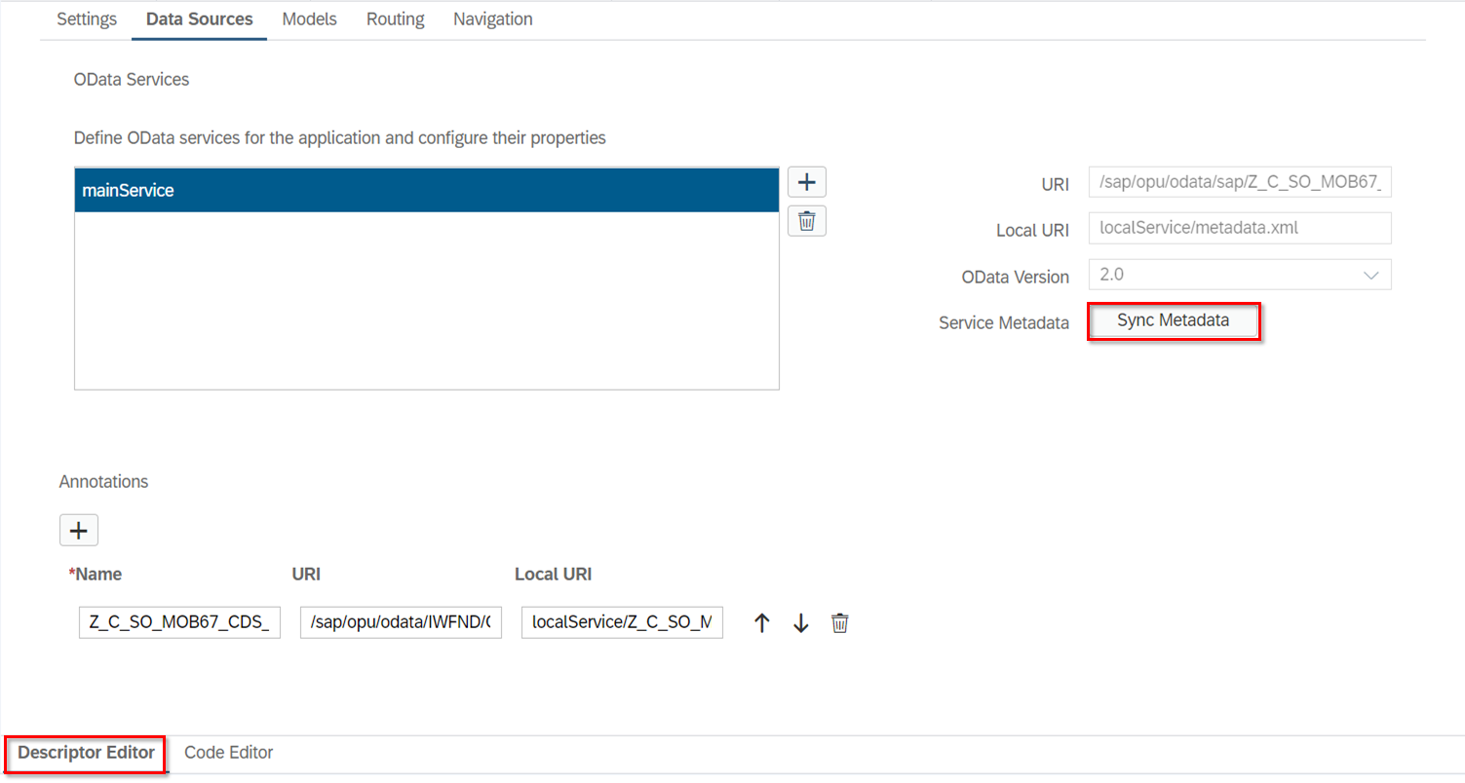Click the service URI field

point(1241,182)
